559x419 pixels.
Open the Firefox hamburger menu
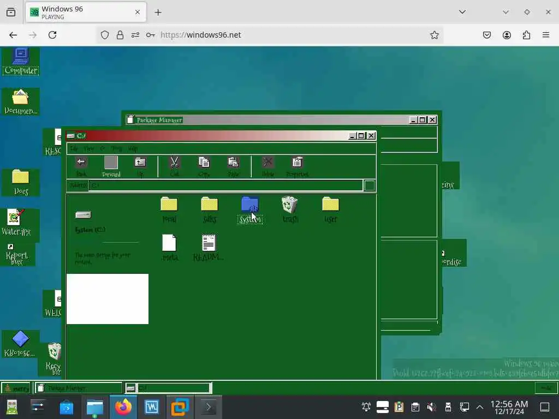[546, 35]
